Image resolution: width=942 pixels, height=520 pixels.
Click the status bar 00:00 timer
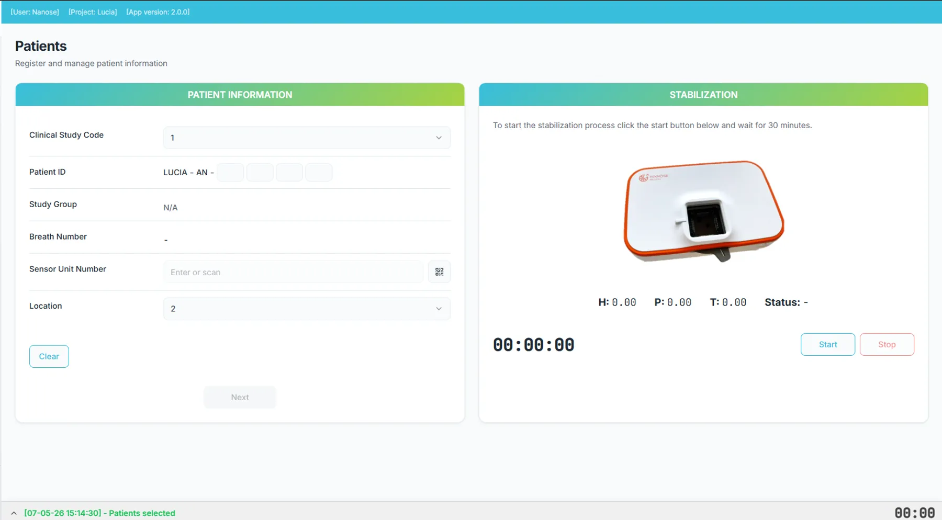(914, 513)
